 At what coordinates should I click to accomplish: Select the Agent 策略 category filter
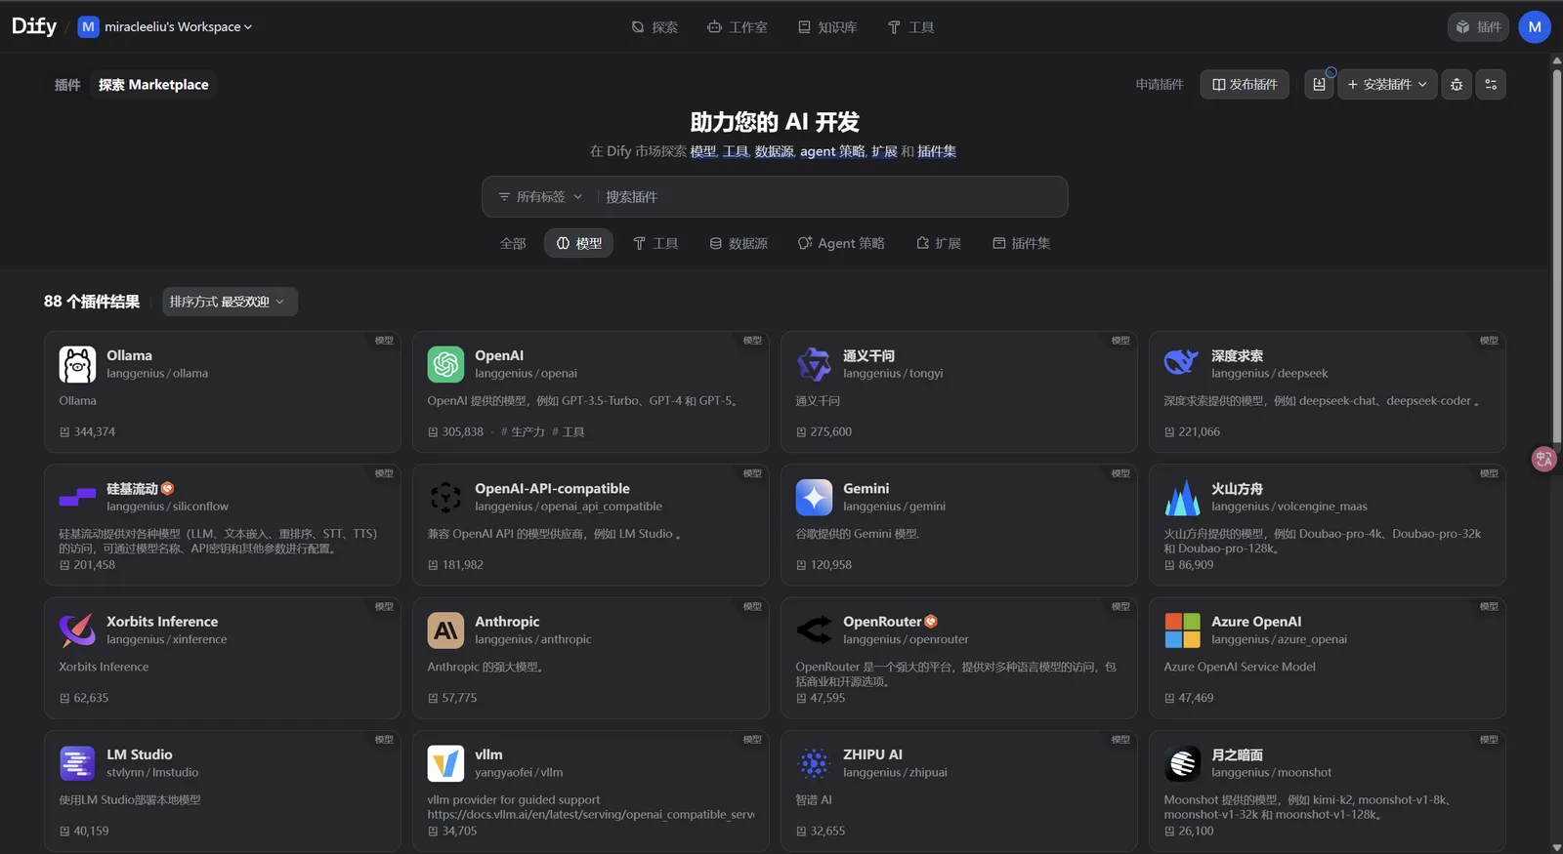click(841, 243)
